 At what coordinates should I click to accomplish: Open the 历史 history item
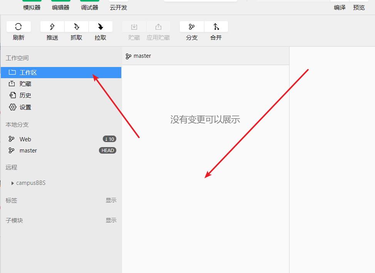point(61,95)
